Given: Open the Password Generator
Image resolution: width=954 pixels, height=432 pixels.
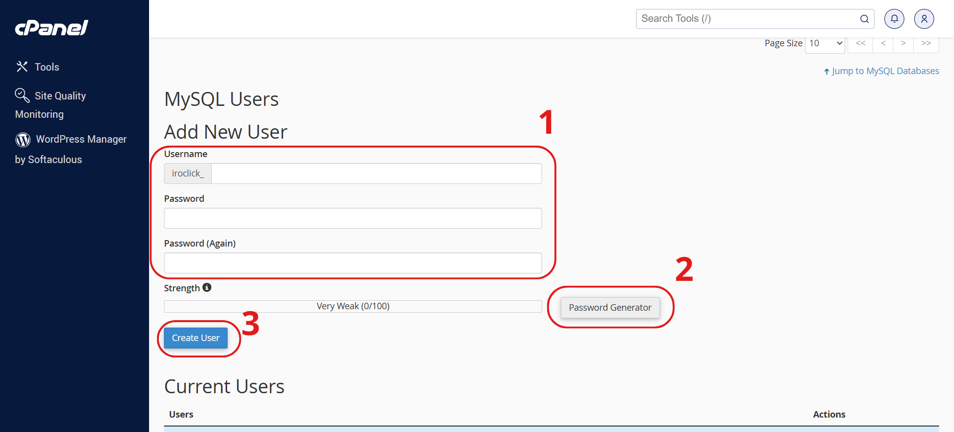Looking at the screenshot, I should pyautogui.click(x=610, y=308).
